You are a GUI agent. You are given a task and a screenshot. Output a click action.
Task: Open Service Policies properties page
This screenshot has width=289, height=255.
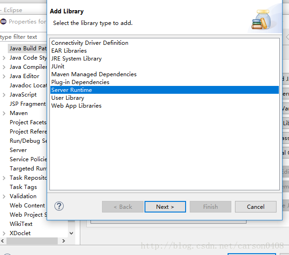[x=28, y=159]
